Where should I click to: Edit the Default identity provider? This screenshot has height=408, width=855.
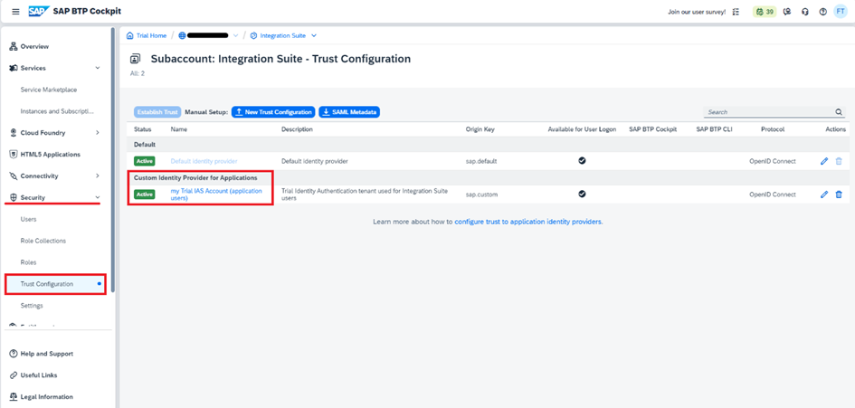[824, 161]
